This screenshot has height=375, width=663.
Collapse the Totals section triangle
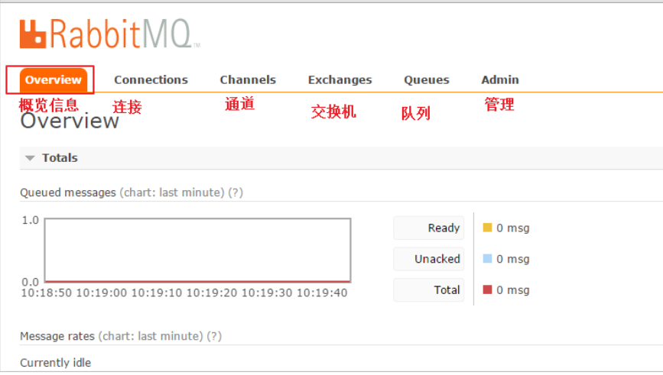point(30,158)
